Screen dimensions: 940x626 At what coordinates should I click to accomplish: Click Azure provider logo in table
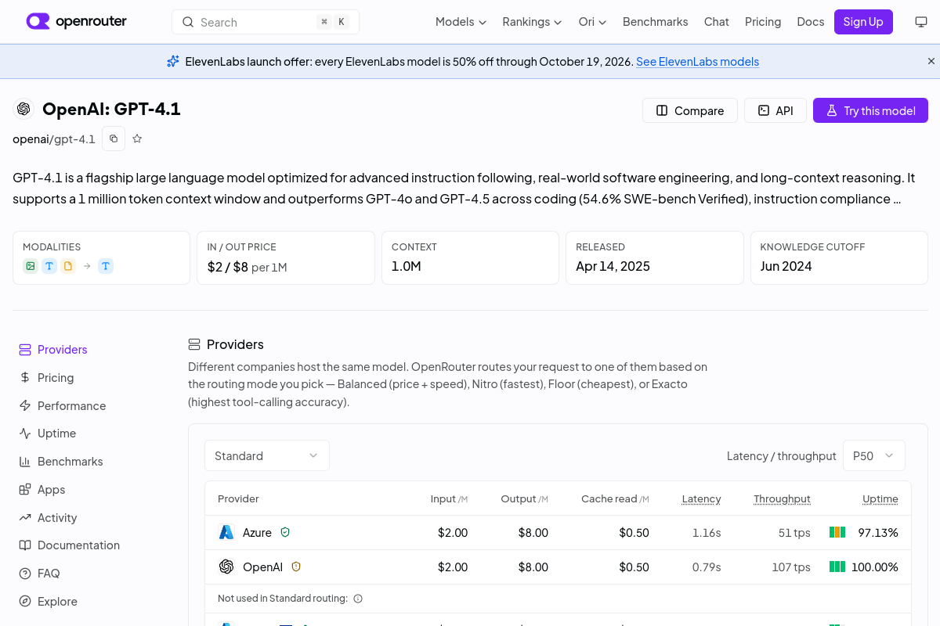tap(226, 532)
